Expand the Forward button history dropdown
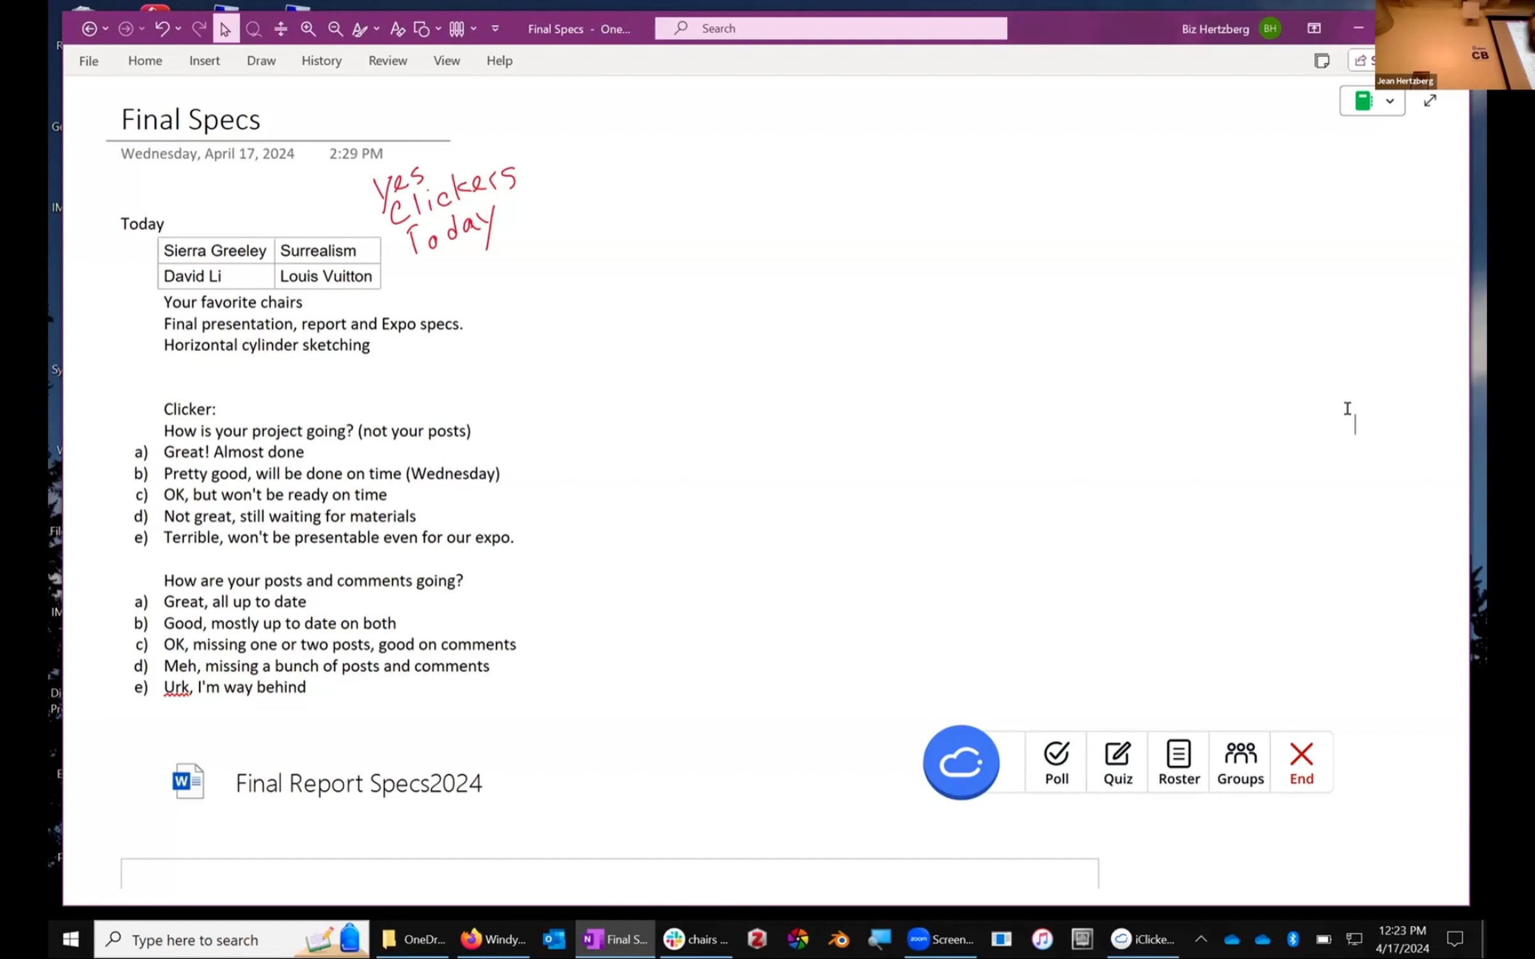 click(x=141, y=29)
